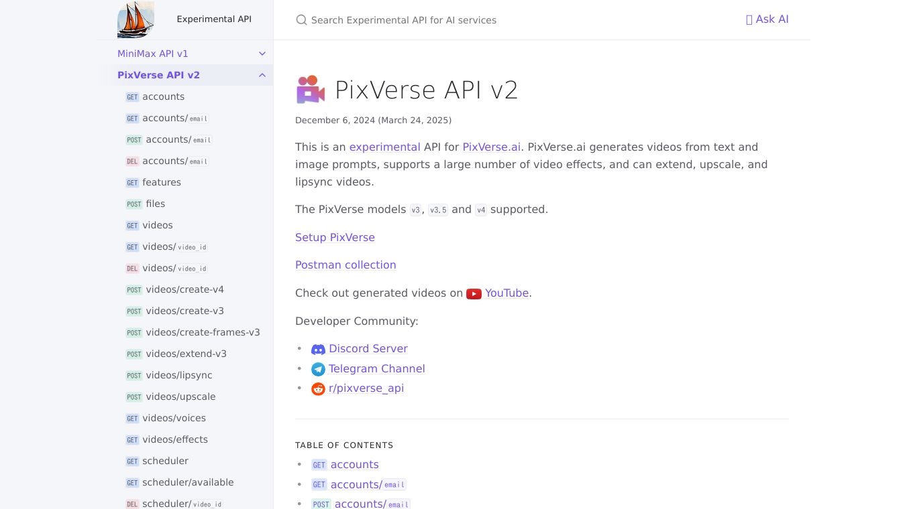The image size is (907, 509).
Task: Open GET scheduler/available in the sidebar
Action: point(180,482)
